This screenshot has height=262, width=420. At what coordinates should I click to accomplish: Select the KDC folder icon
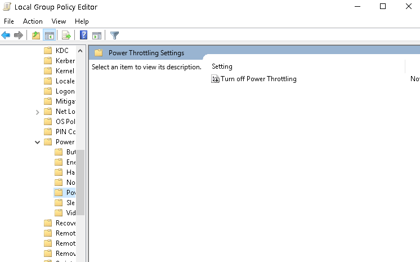[x=48, y=50]
